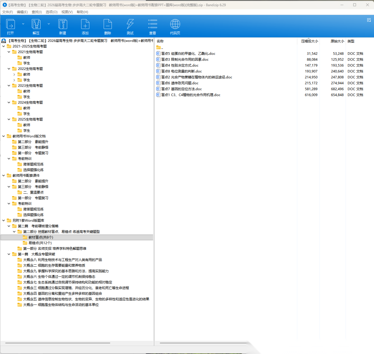Expand the 教师 folder under 2022生物高考题
The width and height of the screenshot is (374, 354).
pos(14,74)
